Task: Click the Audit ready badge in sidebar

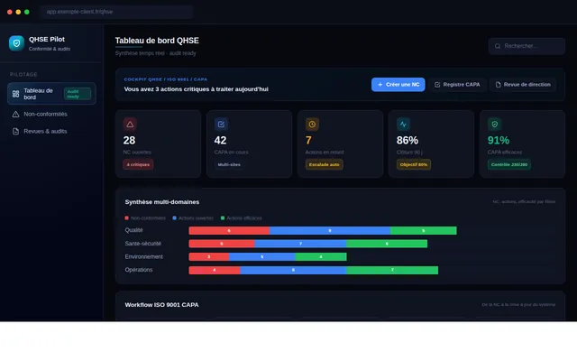Action: tap(78, 94)
